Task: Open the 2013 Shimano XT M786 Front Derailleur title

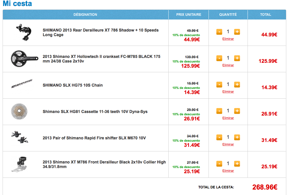Action: 104,164
